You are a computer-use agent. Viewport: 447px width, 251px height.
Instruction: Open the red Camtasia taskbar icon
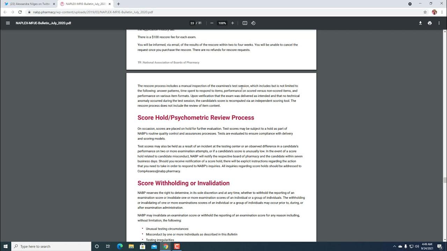point(177,246)
